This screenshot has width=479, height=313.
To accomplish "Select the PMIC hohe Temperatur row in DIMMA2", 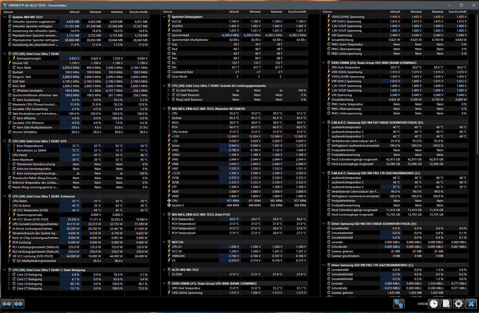I will (x=395, y=104).
